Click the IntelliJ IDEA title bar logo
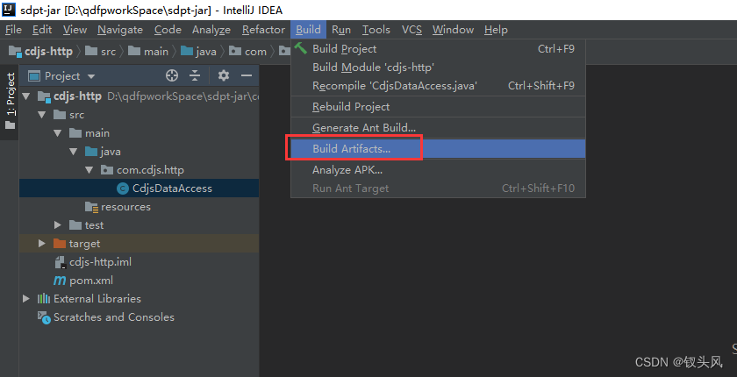This screenshot has height=377, width=737. (9, 10)
